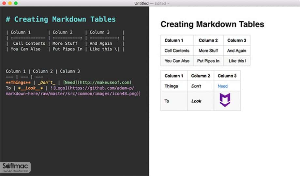Image resolution: width=300 pixels, height=176 pixels.
Task: Click the green full-screen window button
Action: (16, 3)
